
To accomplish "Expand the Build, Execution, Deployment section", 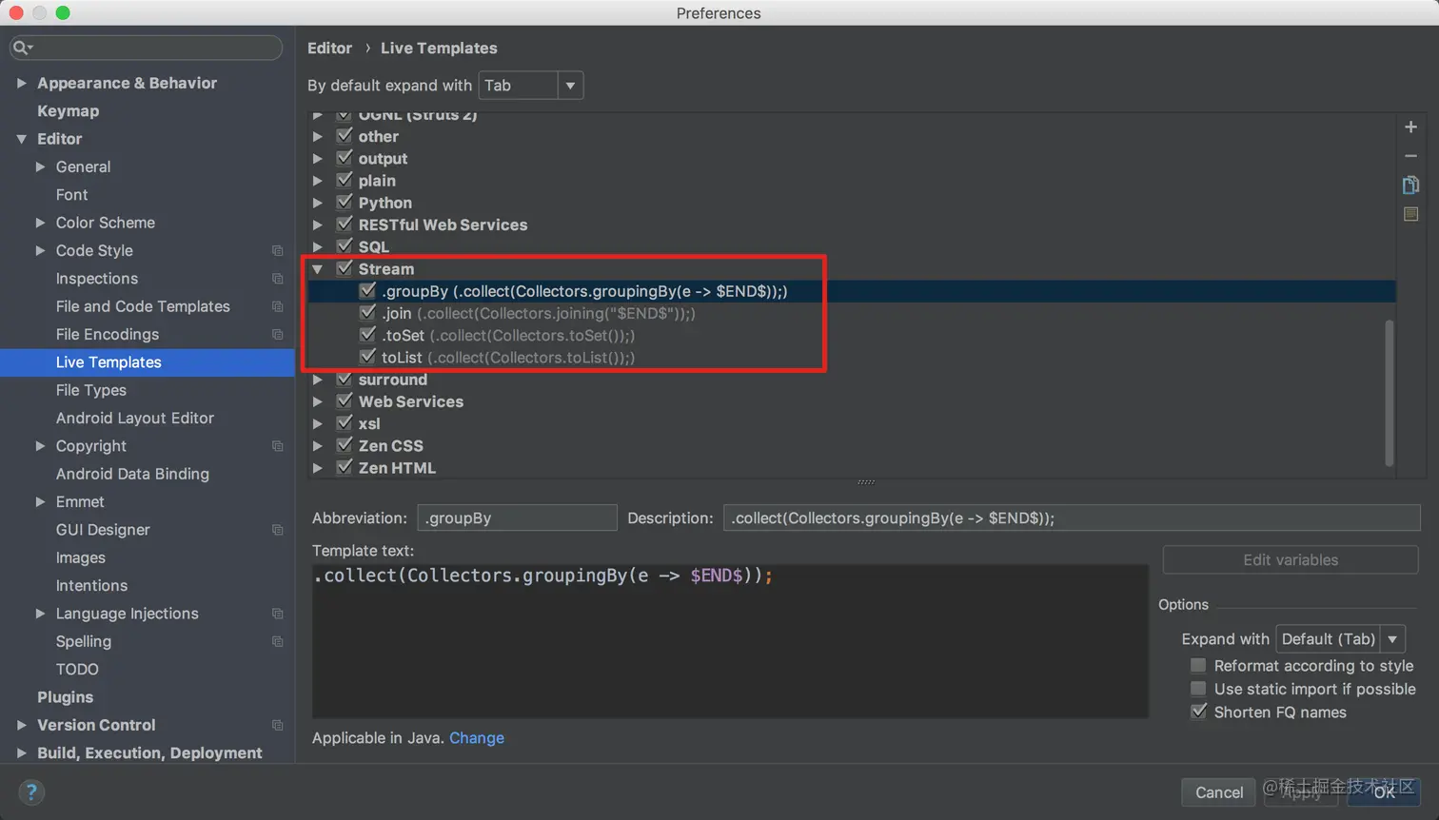I will [x=21, y=752].
